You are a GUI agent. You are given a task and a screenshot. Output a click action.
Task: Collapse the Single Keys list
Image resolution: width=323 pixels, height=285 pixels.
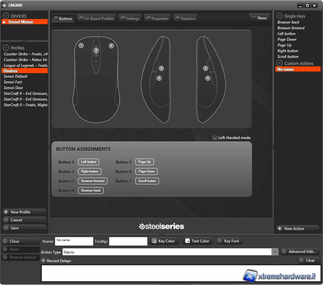[280, 16]
